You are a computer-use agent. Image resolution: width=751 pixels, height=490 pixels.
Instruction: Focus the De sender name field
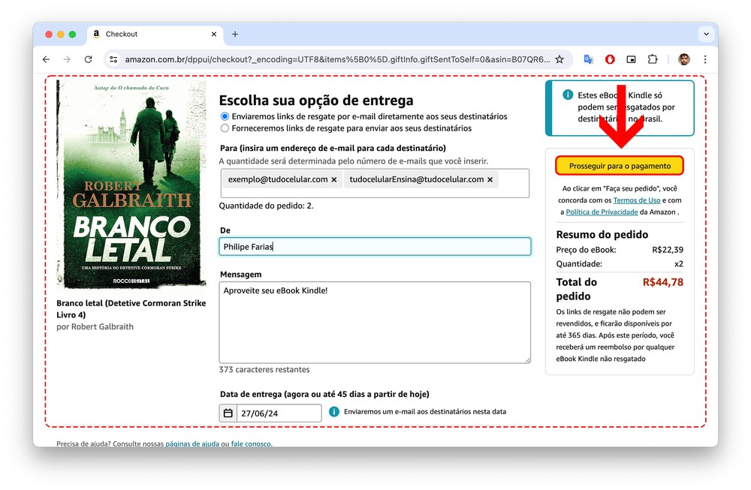tap(375, 246)
